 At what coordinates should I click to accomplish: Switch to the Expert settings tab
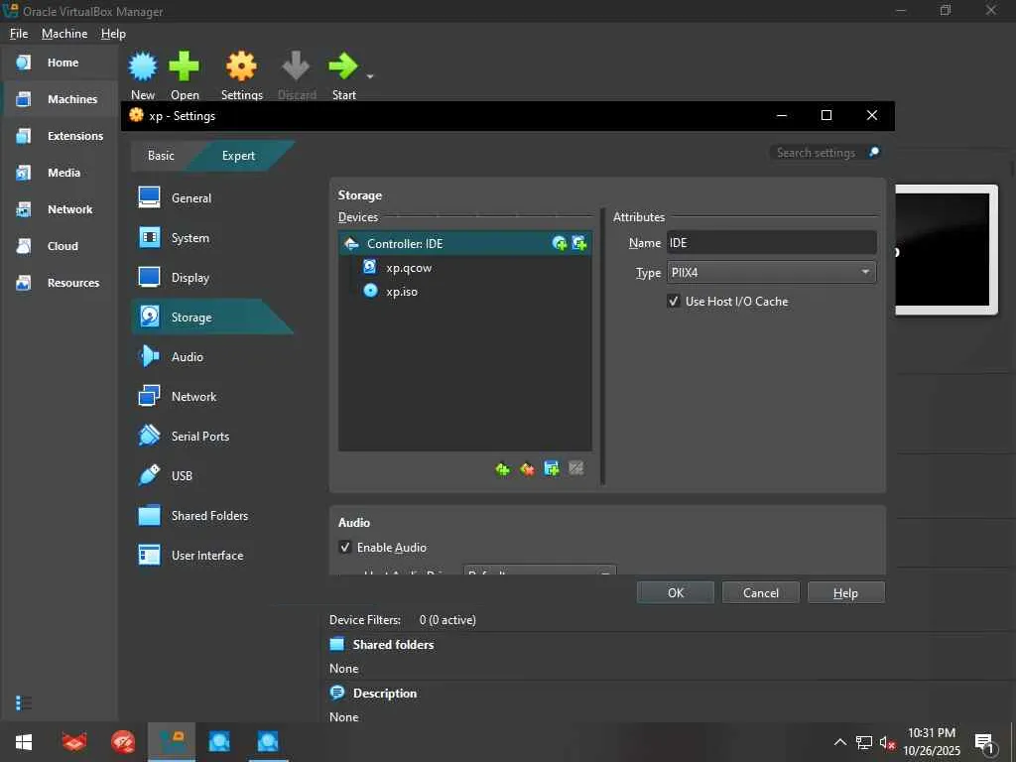[x=238, y=156]
